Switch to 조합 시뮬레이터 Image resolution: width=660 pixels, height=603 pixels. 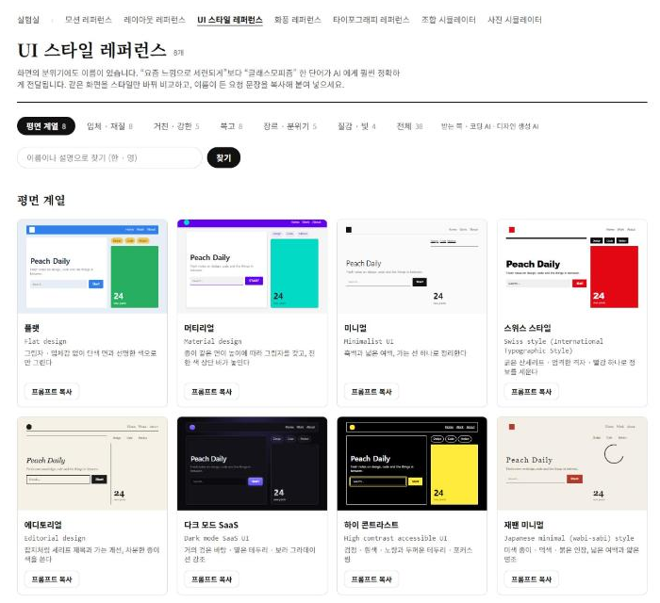coord(449,20)
